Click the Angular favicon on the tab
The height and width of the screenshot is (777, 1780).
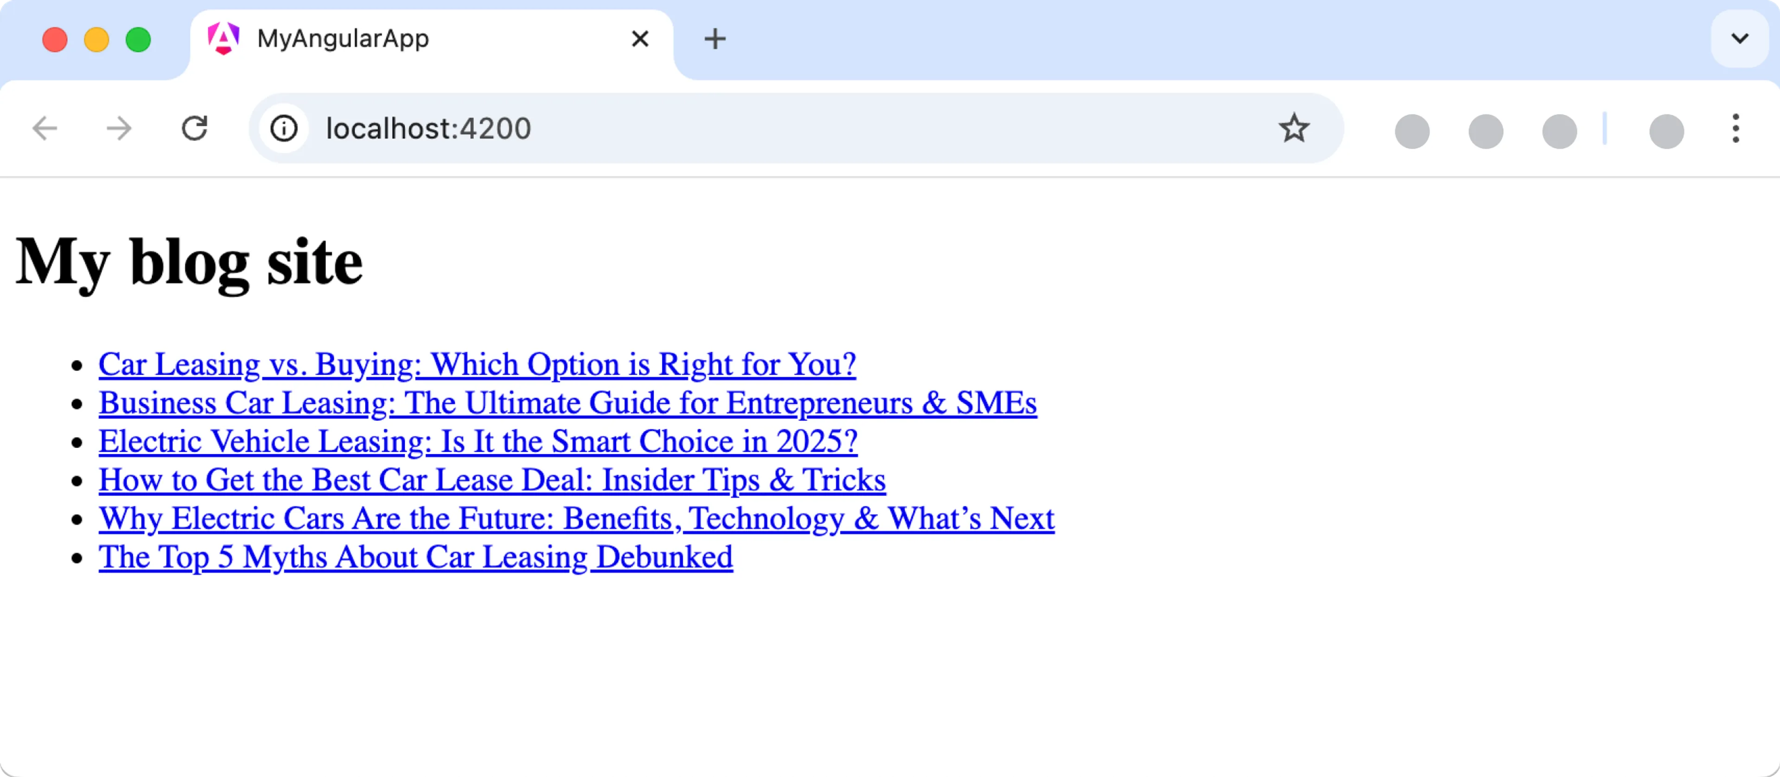tap(224, 38)
